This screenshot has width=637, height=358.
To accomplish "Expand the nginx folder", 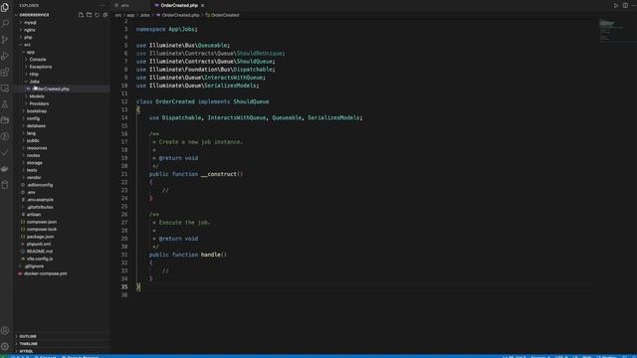I will (x=30, y=30).
